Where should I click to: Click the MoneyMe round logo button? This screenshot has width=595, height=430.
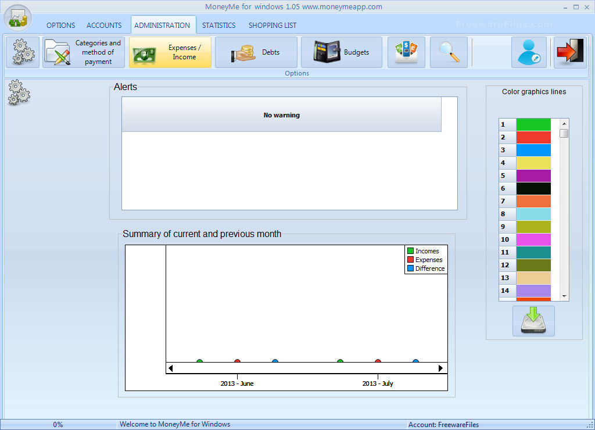17,18
